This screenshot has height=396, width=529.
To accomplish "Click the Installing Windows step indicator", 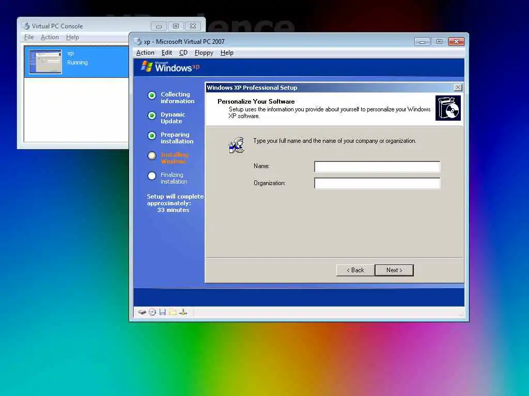I will tap(152, 156).
